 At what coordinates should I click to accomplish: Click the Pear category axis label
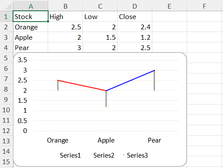point(154,140)
